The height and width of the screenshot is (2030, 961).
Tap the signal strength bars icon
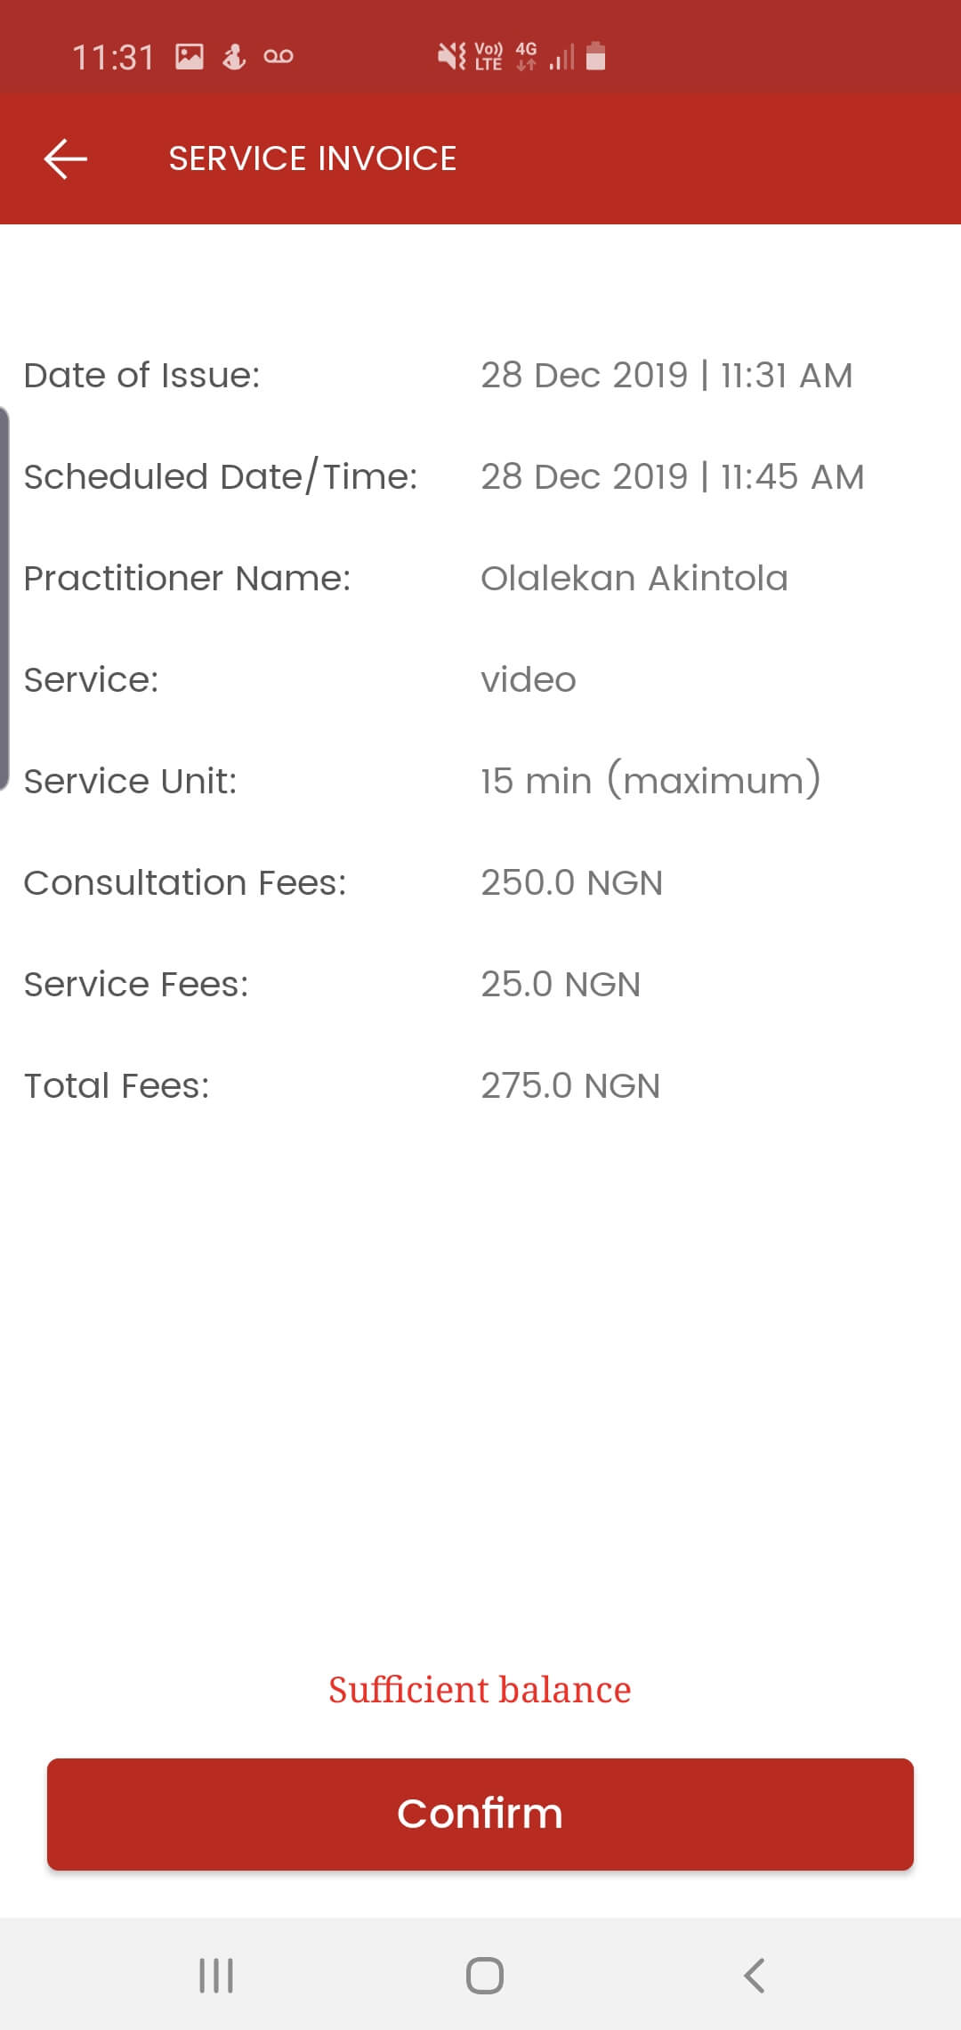click(x=562, y=57)
